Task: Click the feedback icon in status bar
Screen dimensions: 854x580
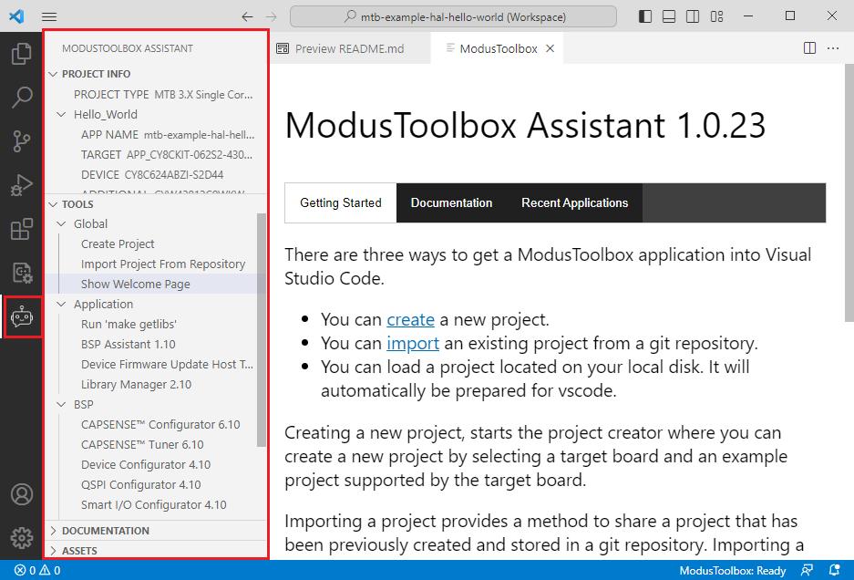Action: pyautogui.click(x=807, y=570)
